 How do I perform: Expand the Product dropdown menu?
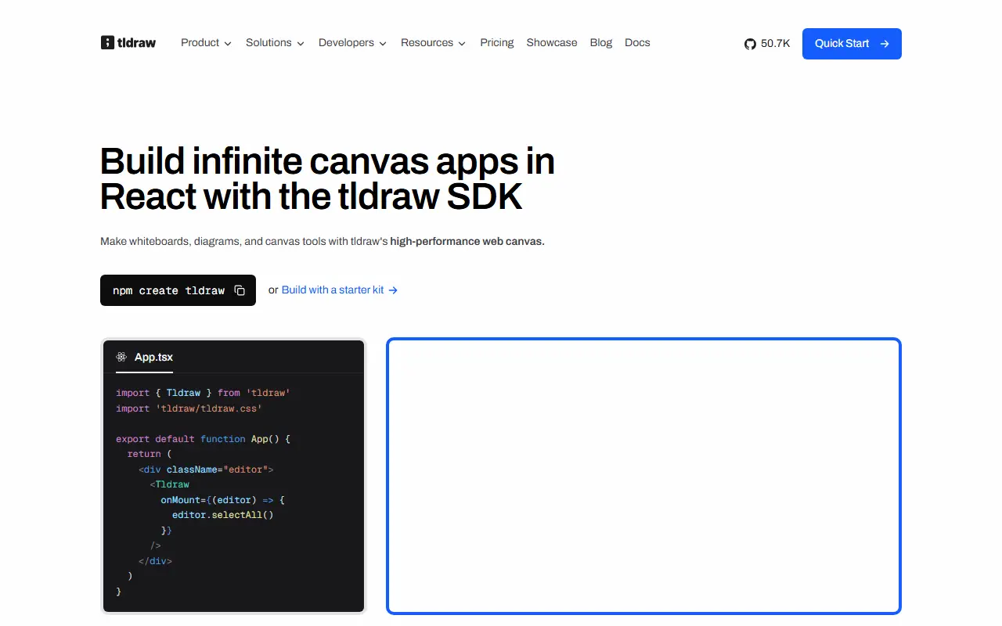(206, 43)
